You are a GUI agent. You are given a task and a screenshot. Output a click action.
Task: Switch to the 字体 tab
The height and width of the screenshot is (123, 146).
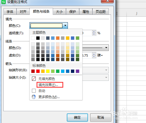point(10,12)
